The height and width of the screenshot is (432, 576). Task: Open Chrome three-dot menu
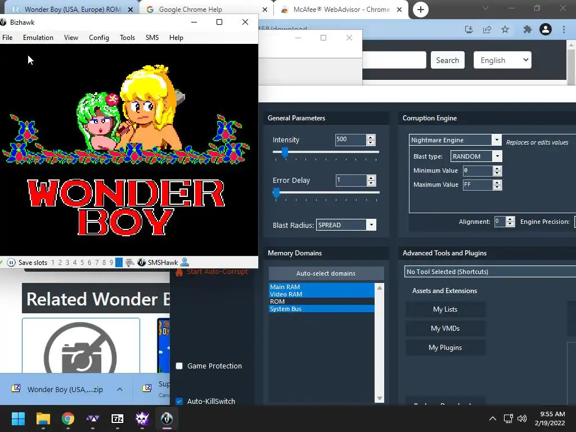click(x=564, y=29)
